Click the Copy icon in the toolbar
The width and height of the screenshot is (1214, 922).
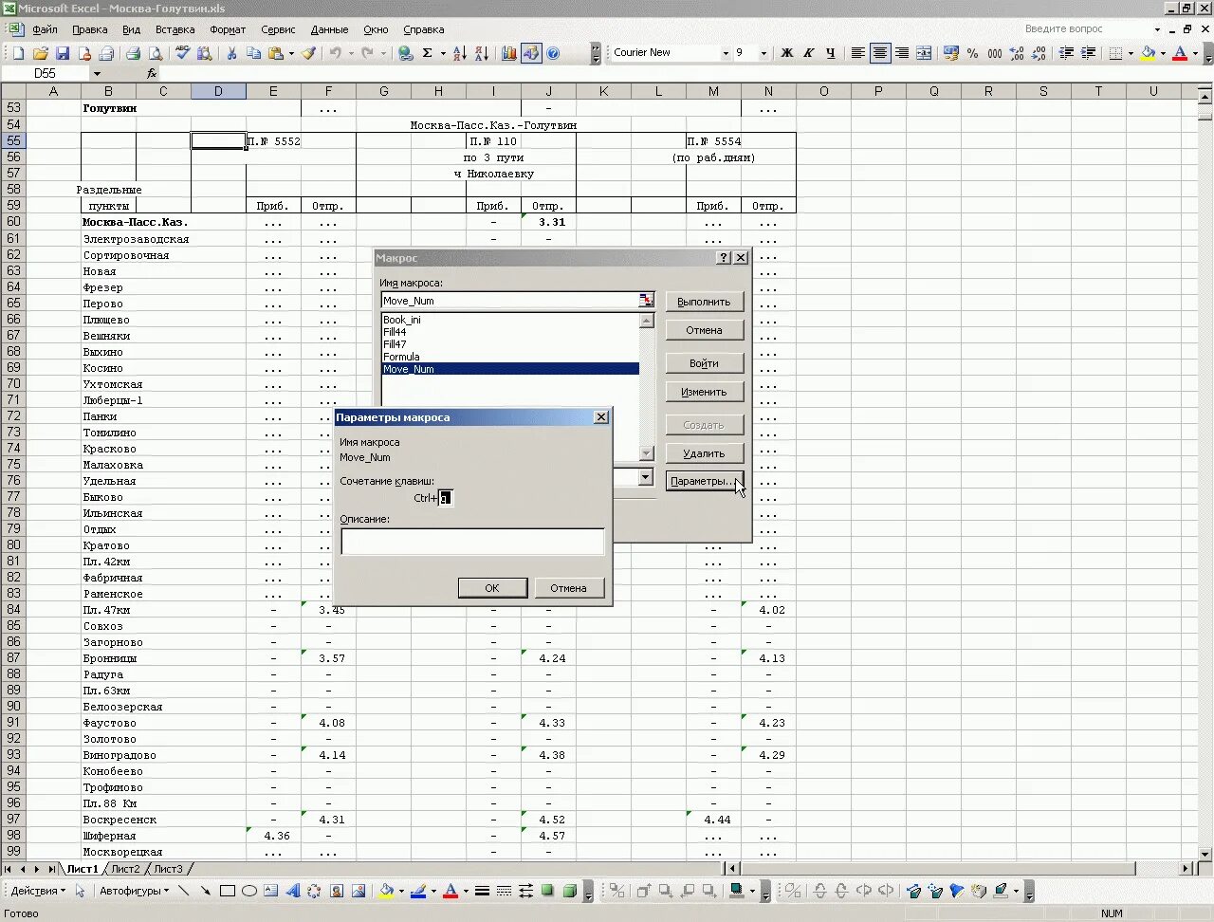point(253,53)
